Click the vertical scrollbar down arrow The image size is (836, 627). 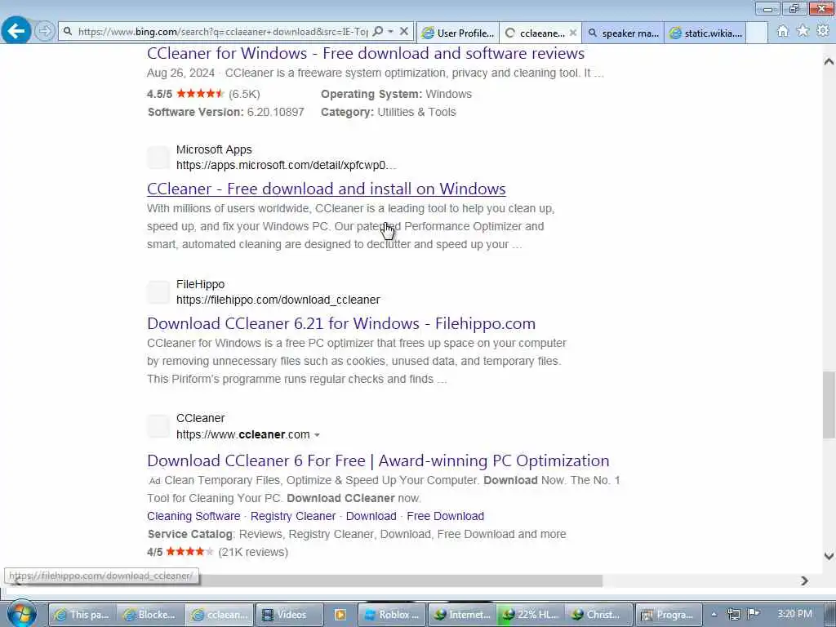[x=829, y=556]
